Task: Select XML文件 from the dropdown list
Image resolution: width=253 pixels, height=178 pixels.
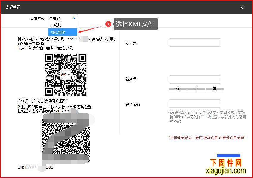Action: click(x=63, y=32)
